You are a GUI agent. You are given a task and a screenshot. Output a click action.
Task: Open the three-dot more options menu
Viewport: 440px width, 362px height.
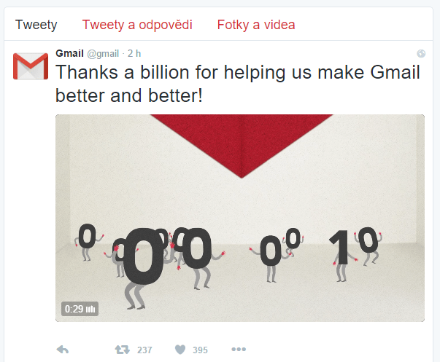coord(239,349)
